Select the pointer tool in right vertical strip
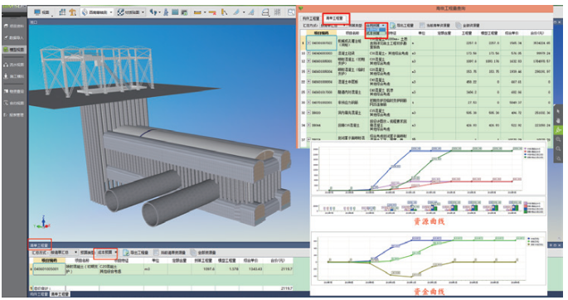This screenshot has height=300, width=568. coord(558,111)
